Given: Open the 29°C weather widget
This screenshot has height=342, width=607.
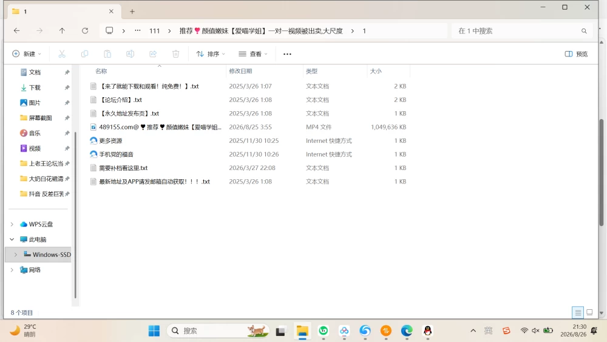Looking at the screenshot, I should coord(23,330).
